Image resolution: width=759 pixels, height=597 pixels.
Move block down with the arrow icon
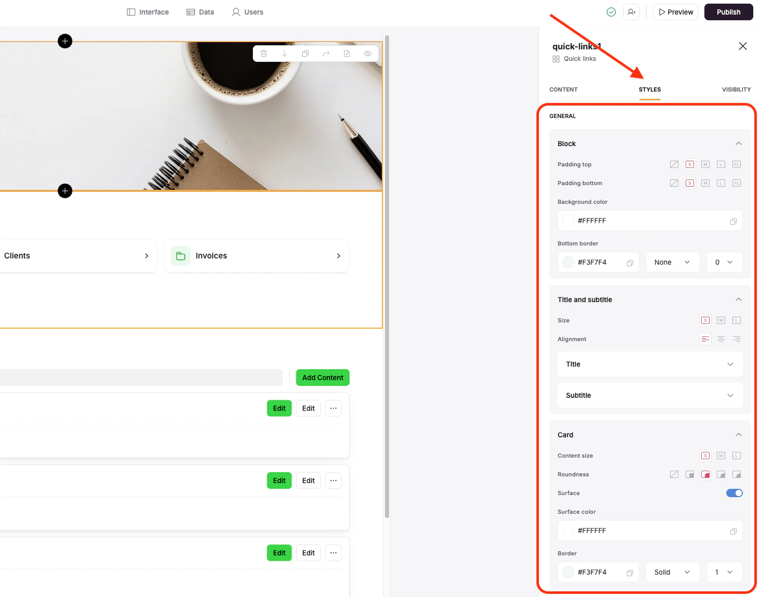(285, 54)
